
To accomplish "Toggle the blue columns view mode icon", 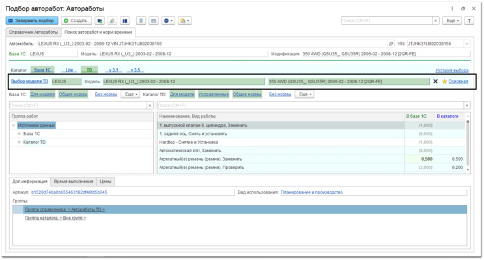I will [124, 21].
